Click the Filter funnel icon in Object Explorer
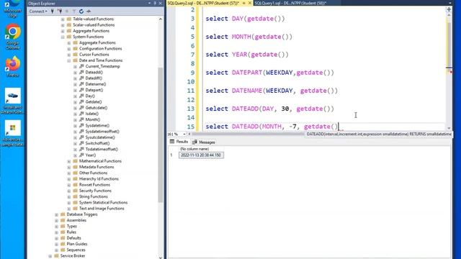This screenshot has height=259, width=461. click(x=74, y=12)
